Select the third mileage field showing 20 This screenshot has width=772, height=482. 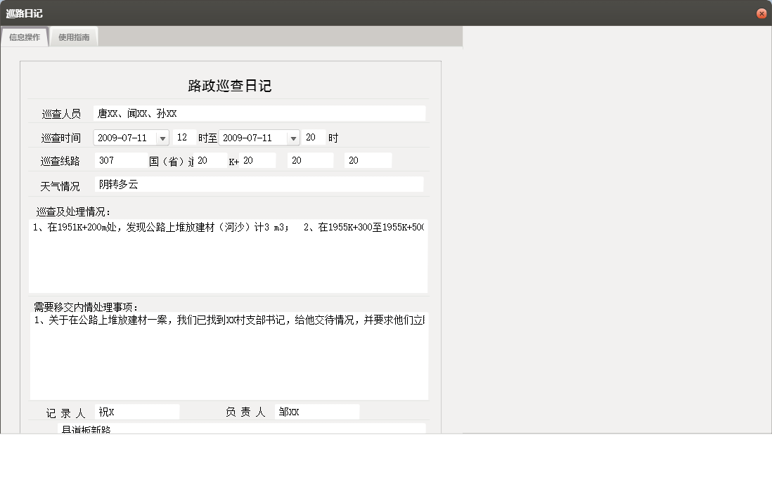(x=309, y=160)
